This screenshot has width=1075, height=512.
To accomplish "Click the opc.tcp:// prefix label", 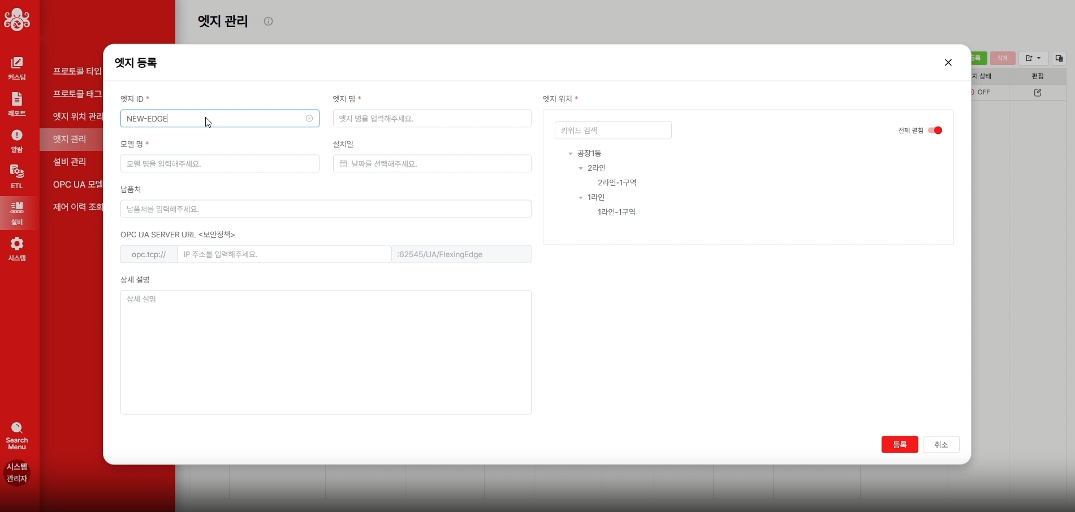I will tap(149, 254).
